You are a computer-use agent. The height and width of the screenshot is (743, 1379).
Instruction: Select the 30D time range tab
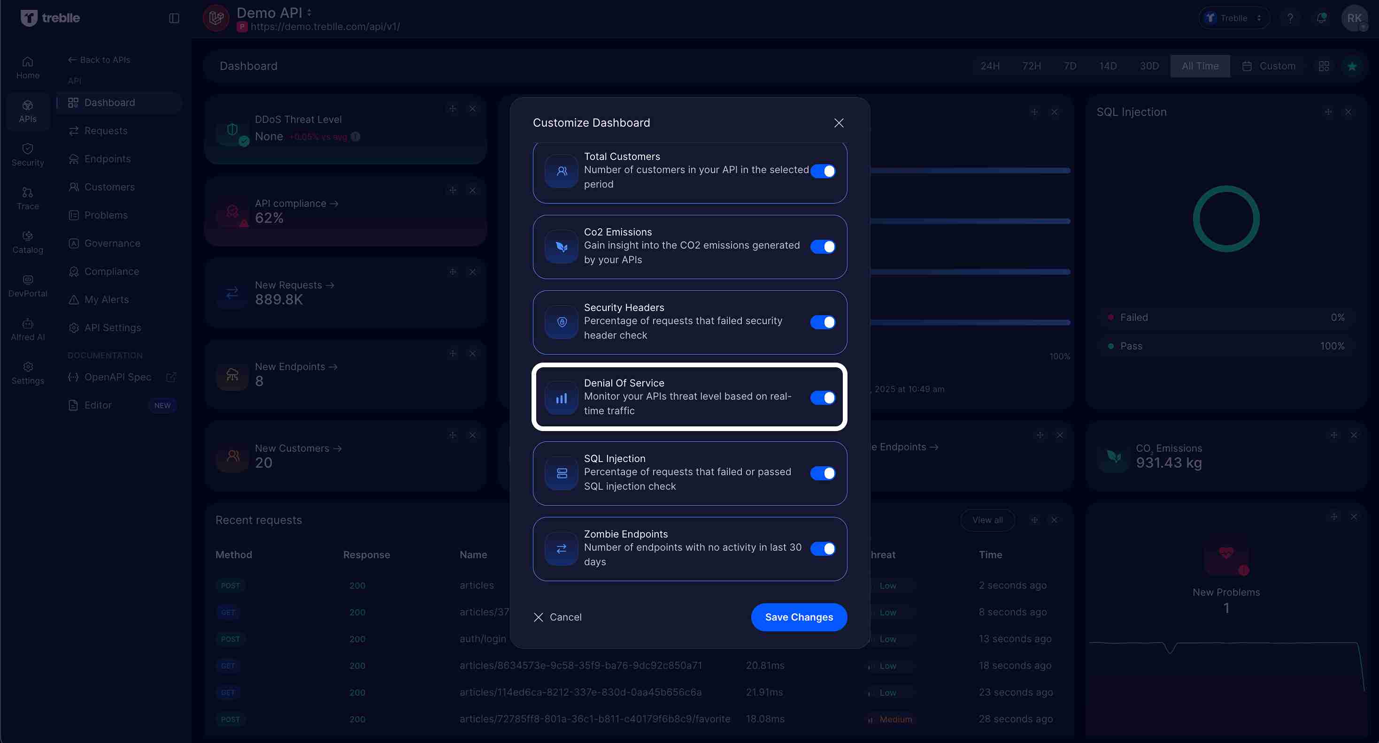coord(1149,66)
